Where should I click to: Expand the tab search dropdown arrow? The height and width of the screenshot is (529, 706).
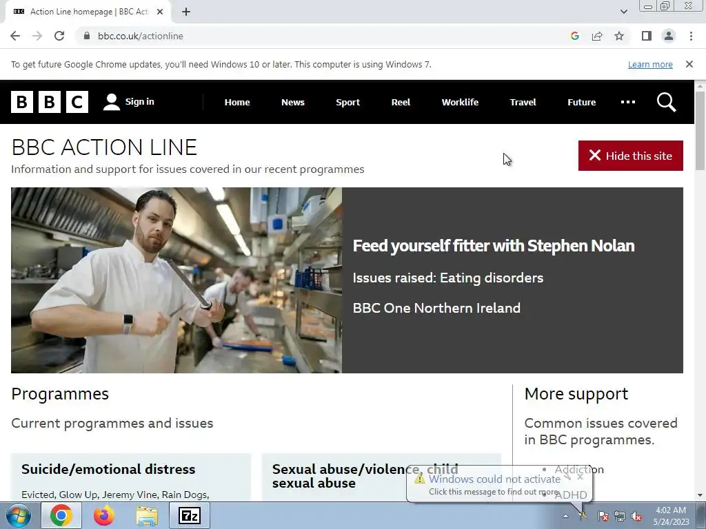[x=623, y=12]
